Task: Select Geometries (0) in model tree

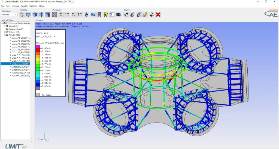Action: coord(16,29)
